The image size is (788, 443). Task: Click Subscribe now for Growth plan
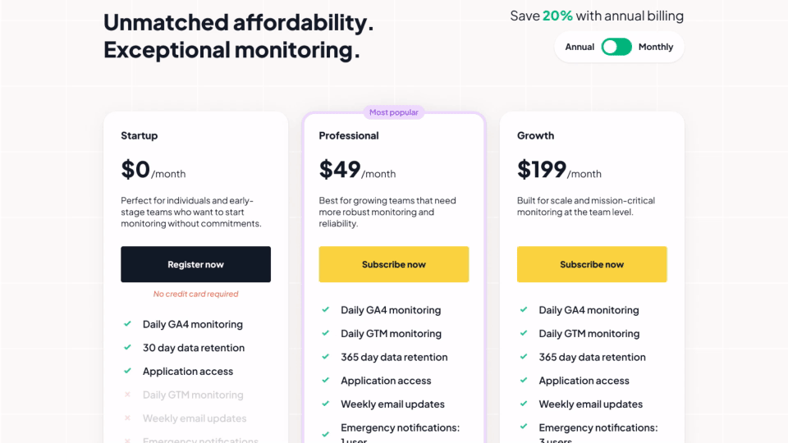tap(592, 264)
